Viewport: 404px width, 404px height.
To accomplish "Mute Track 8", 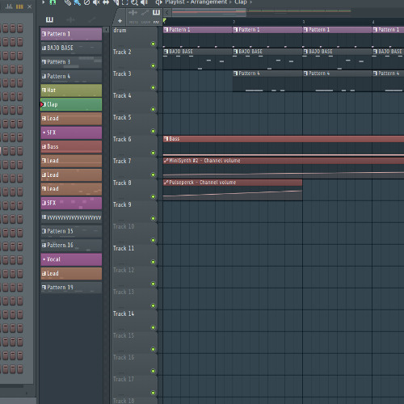I will coord(153,196).
